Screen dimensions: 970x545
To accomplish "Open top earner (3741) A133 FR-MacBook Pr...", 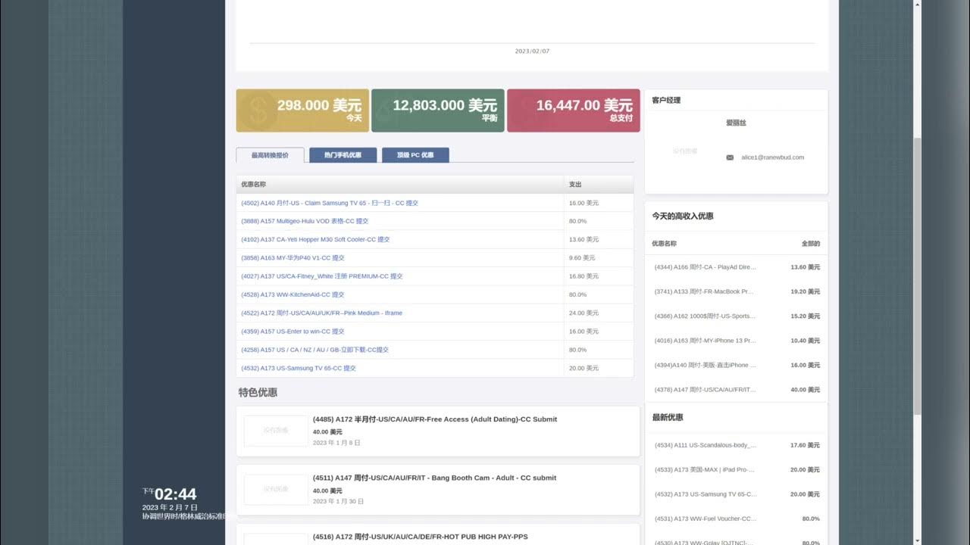I will pyautogui.click(x=704, y=291).
